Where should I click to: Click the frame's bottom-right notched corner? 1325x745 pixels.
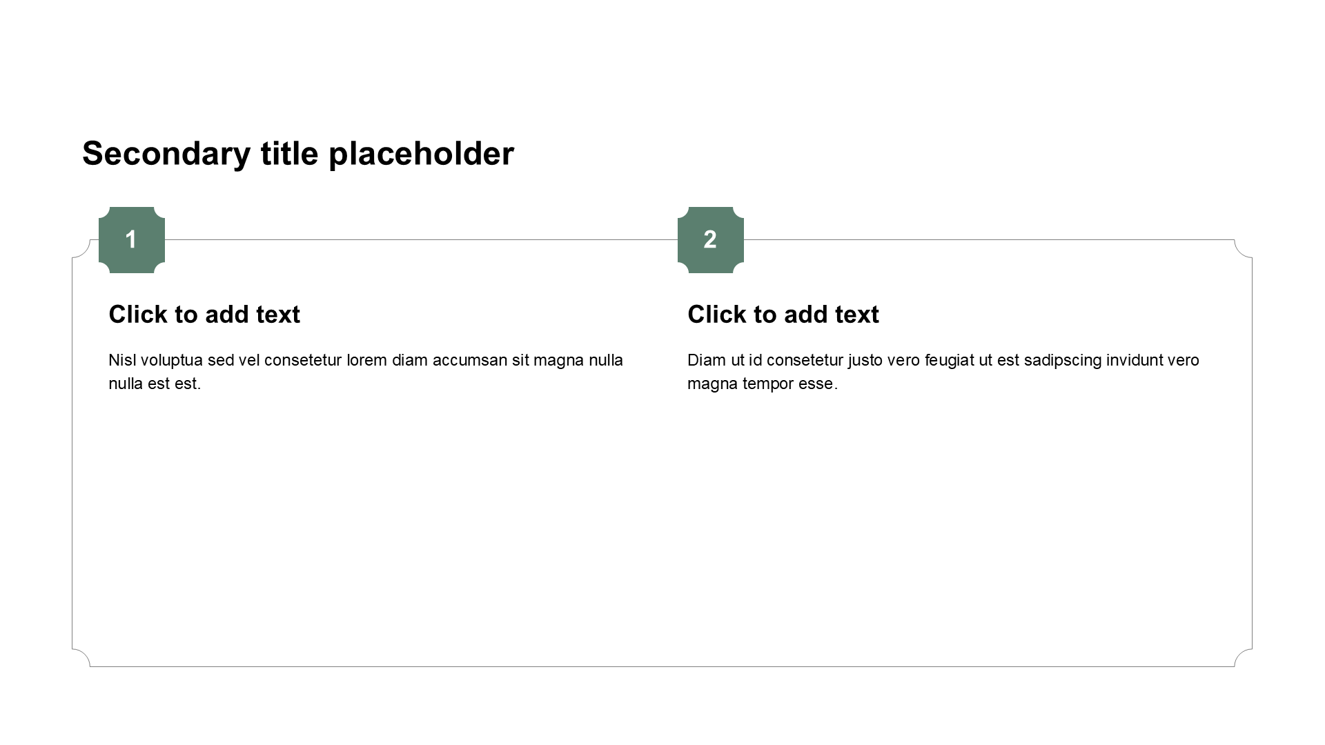click(1243, 658)
